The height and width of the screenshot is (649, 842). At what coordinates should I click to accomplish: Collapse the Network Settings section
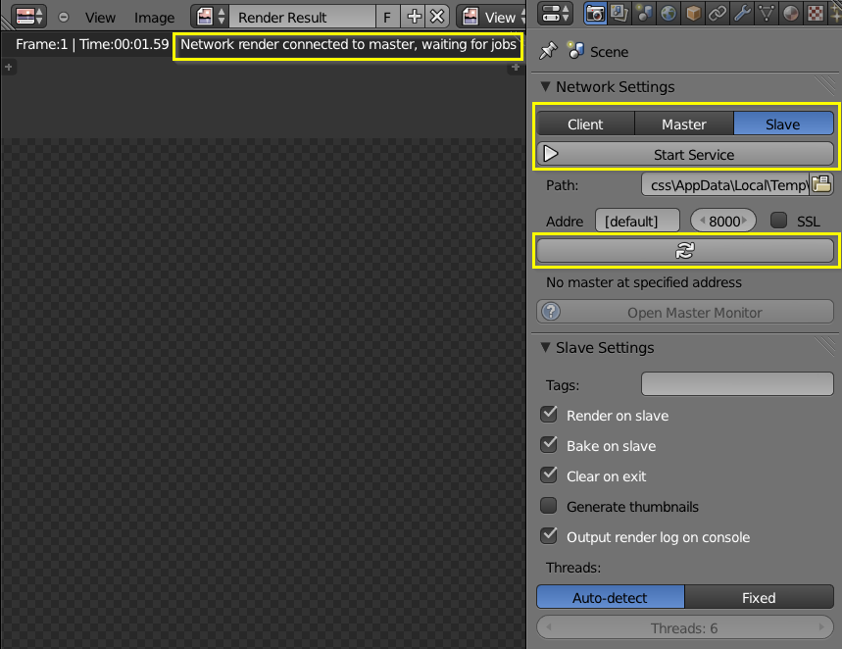545,86
